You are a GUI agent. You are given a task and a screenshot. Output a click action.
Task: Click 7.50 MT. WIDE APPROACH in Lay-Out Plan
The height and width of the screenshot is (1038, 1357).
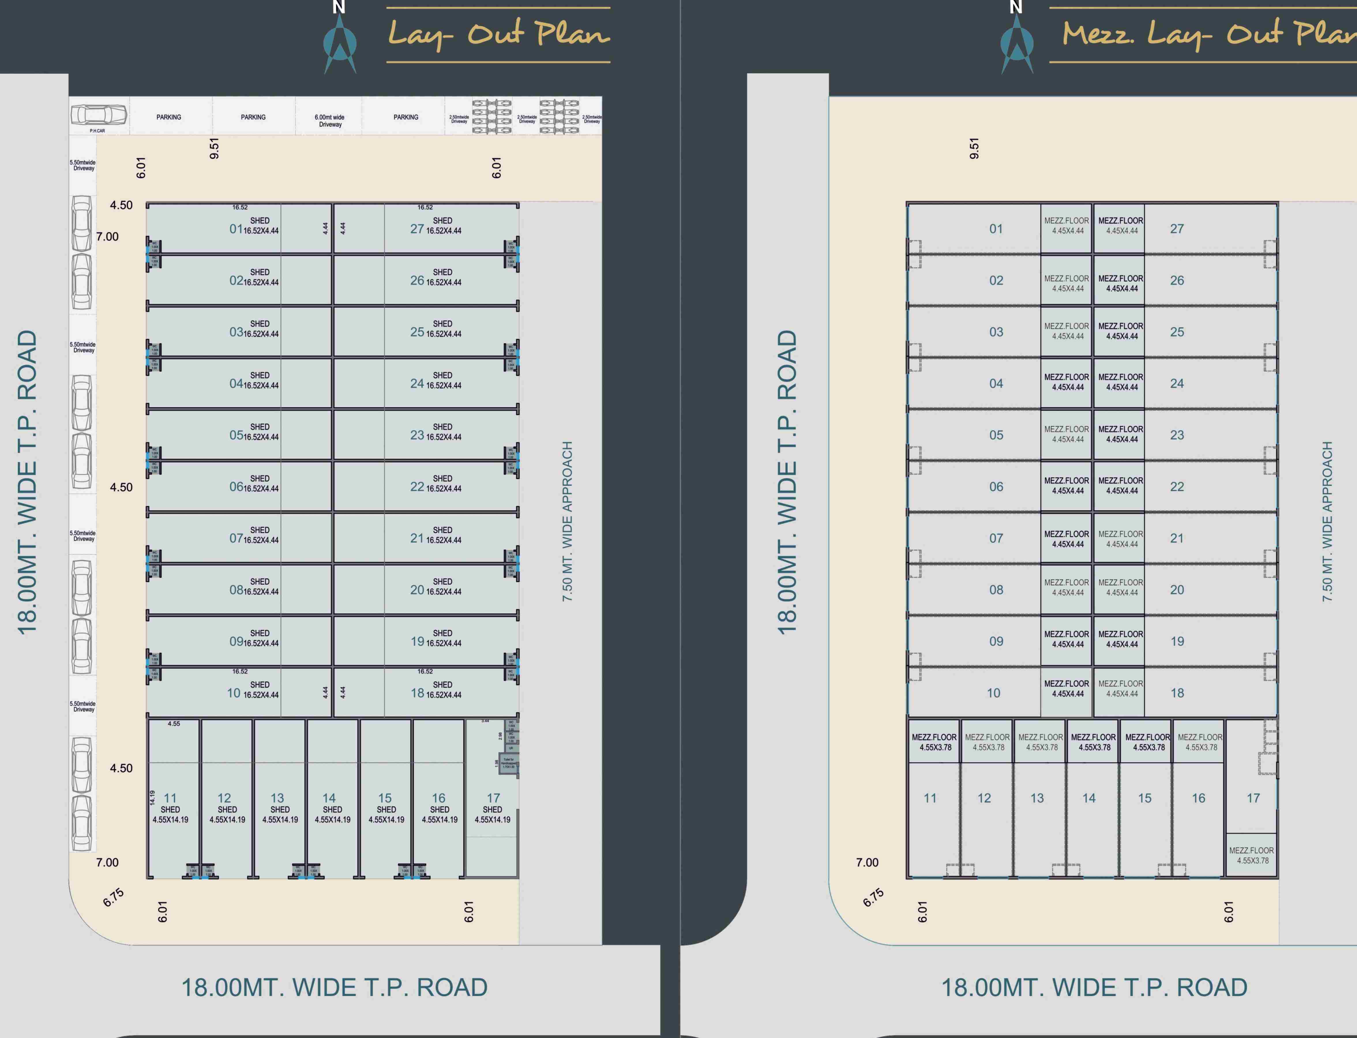click(x=567, y=522)
